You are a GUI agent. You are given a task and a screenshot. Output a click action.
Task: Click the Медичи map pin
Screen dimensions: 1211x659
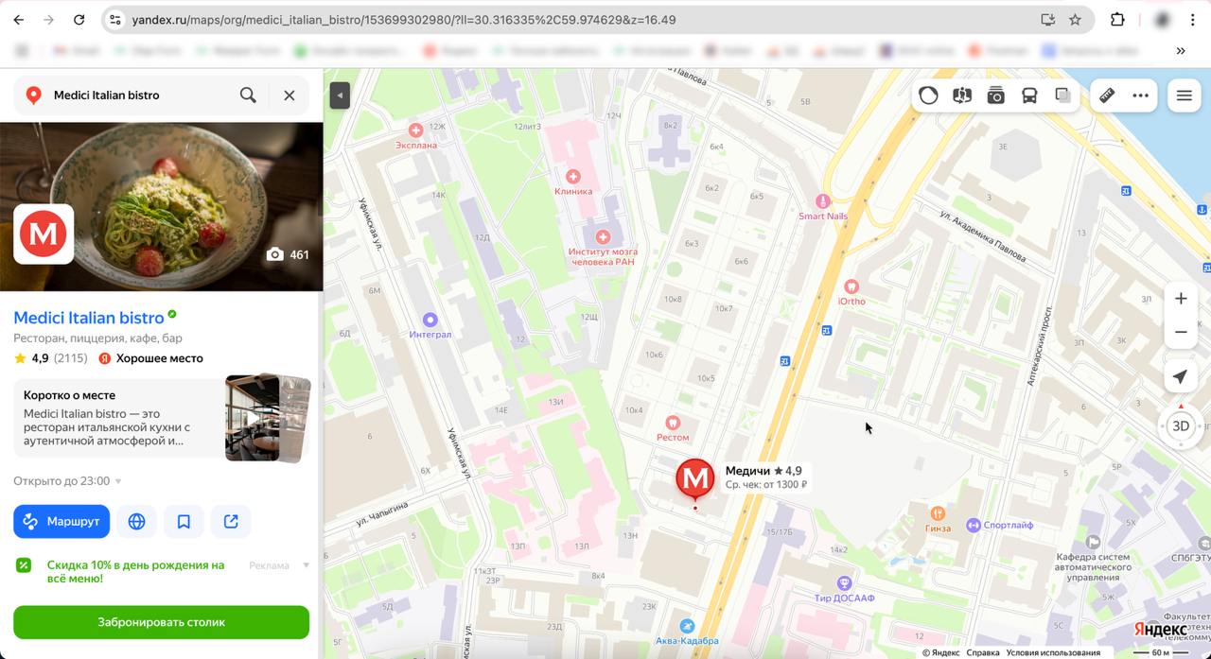pos(694,478)
